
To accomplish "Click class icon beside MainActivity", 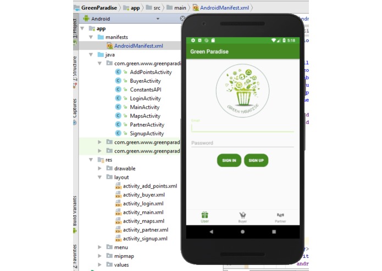I will [118, 107].
